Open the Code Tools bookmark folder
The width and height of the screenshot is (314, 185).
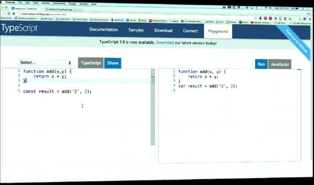pos(63,19)
